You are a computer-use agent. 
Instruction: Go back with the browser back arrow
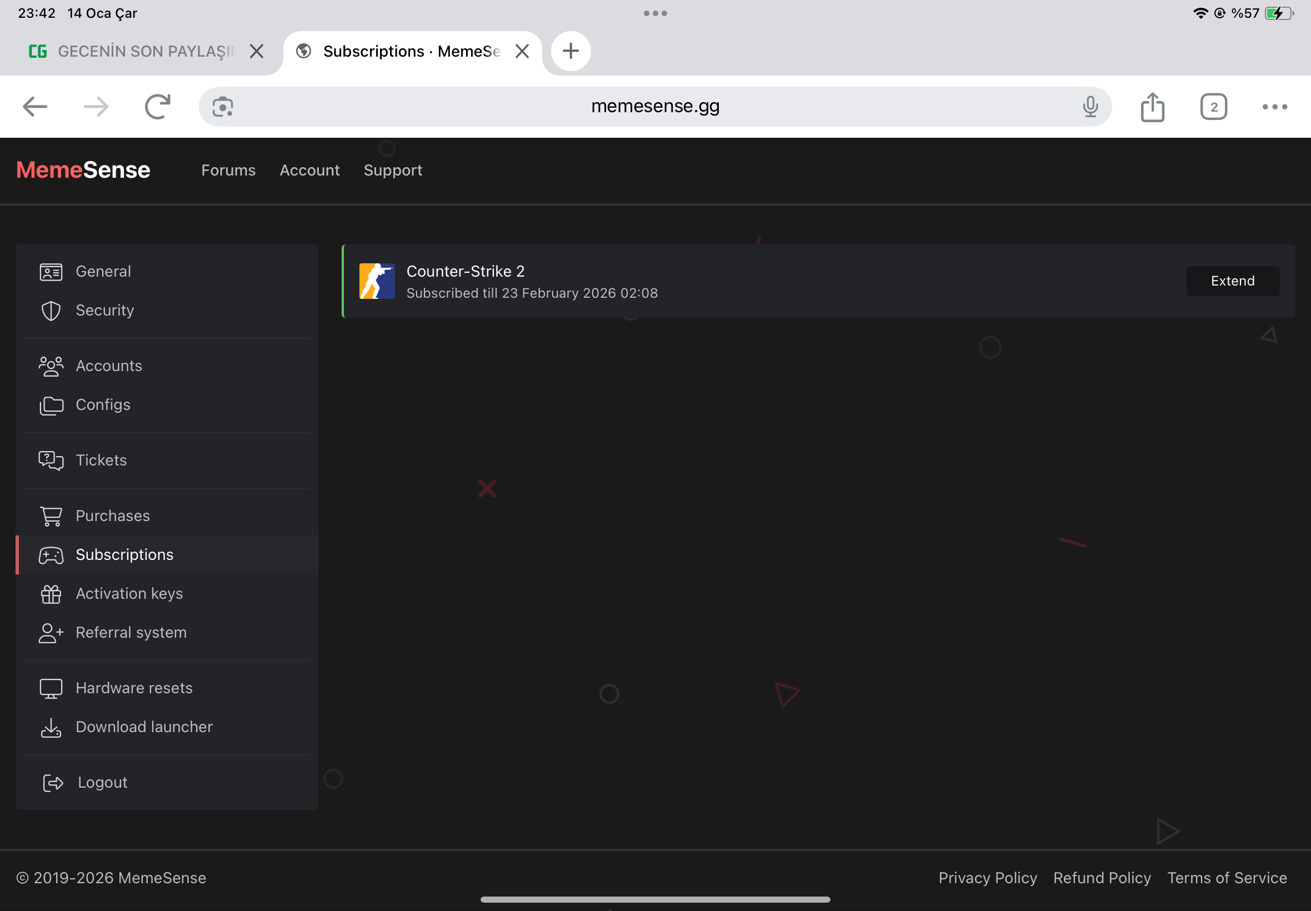[35, 107]
